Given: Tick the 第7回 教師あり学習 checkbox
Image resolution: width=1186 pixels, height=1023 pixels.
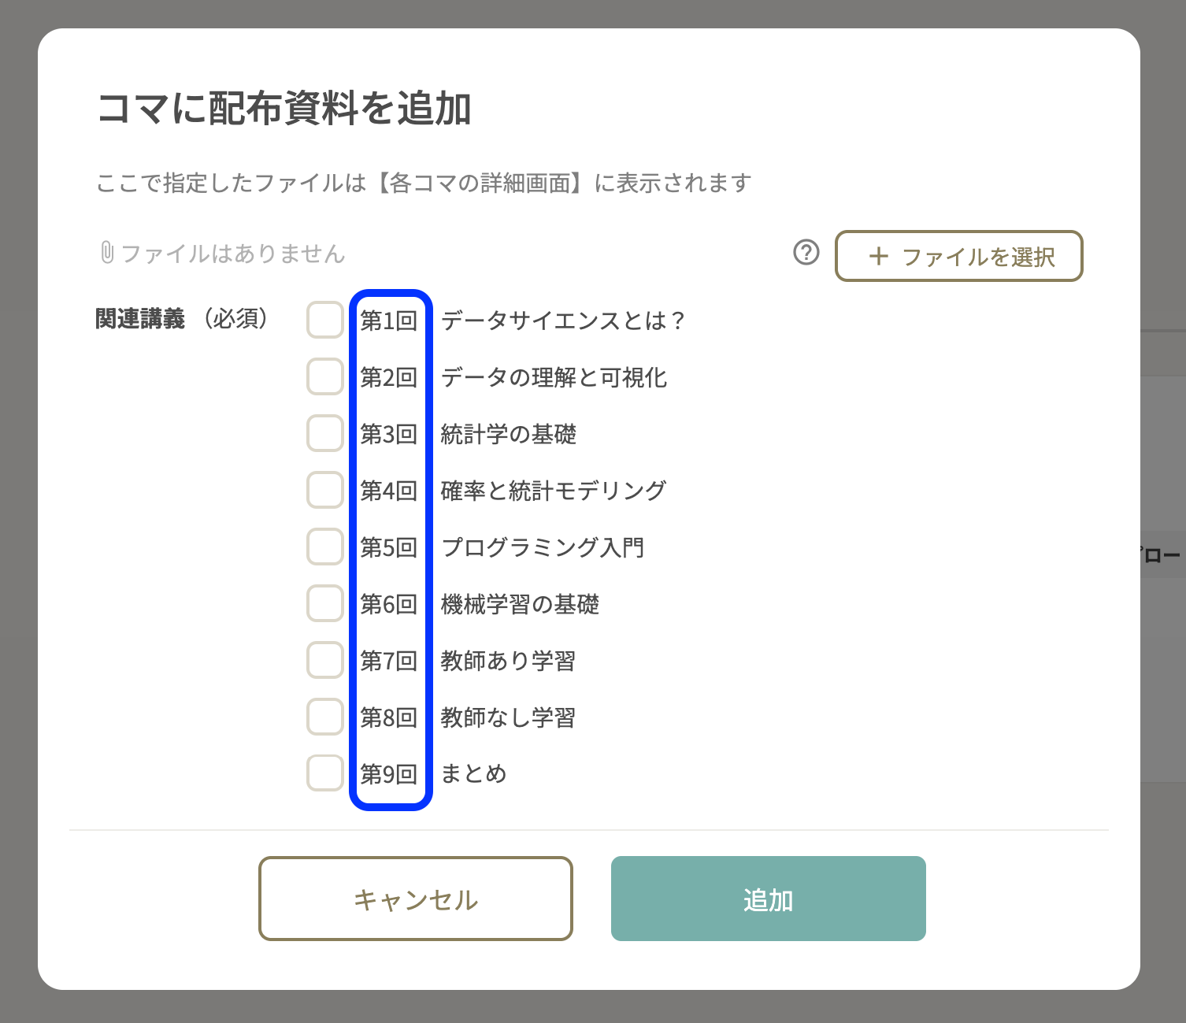Looking at the screenshot, I should 325,660.
